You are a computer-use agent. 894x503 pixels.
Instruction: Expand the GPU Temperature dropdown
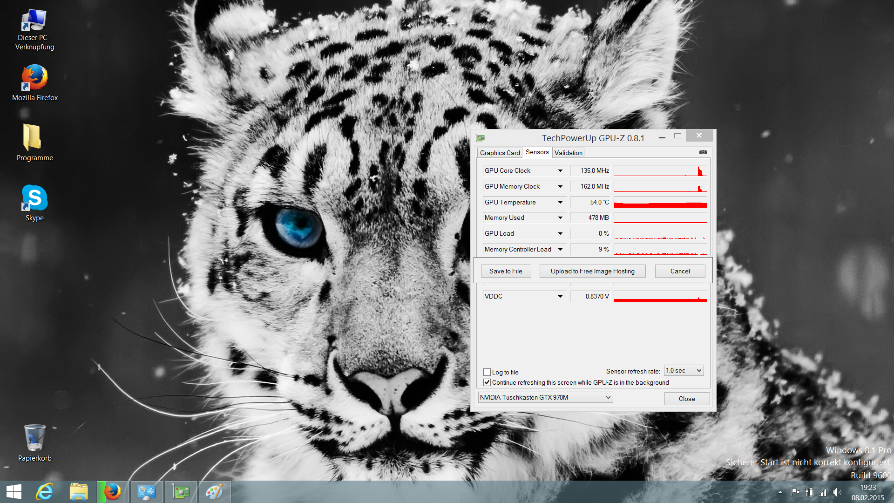pyautogui.click(x=560, y=202)
